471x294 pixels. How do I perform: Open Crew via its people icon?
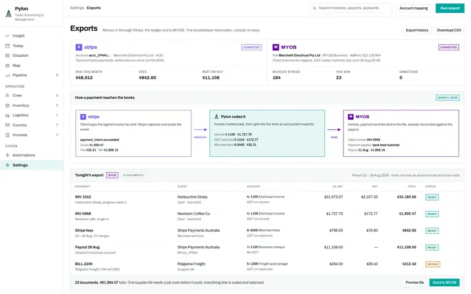click(7, 95)
